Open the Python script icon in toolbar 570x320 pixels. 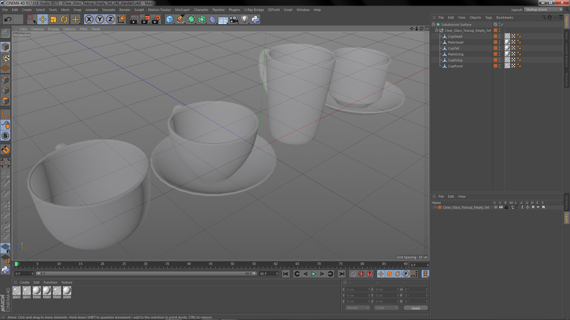[x=255, y=20]
